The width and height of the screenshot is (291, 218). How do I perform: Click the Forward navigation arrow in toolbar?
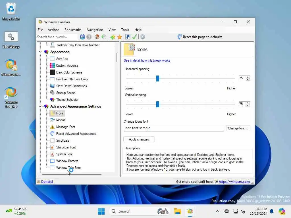pyautogui.click(x=89, y=37)
